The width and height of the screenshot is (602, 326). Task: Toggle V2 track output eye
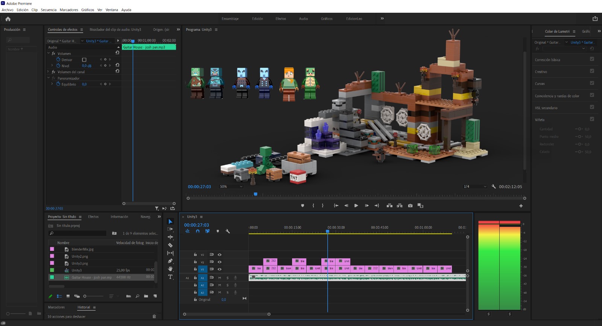click(219, 262)
